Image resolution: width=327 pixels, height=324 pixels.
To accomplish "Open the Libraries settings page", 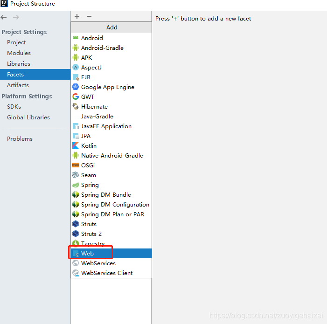I will [x=35, y=64].
